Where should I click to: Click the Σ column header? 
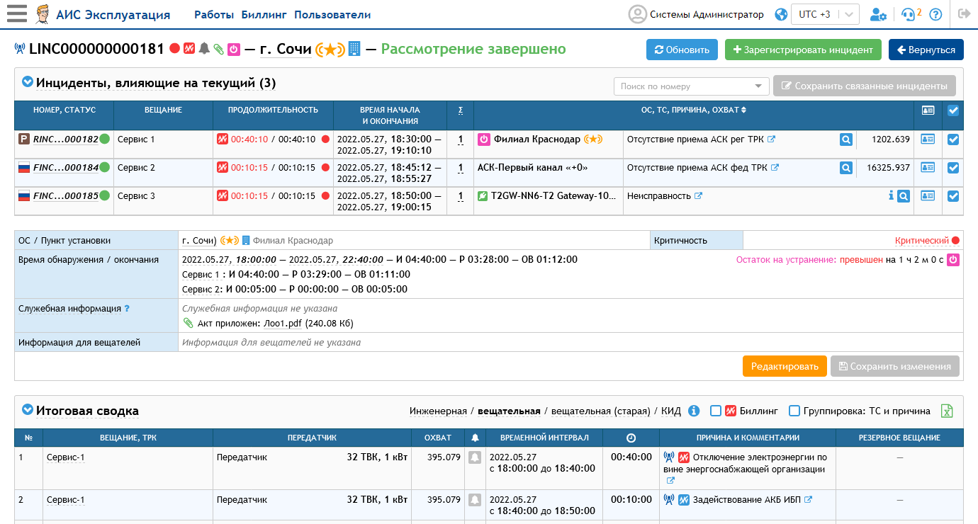point(461,110)
